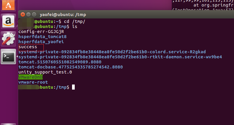Open System Settings gear-and-wrench icon
Image resolution: width=234 pixels, height=125 pixels.
8,39
